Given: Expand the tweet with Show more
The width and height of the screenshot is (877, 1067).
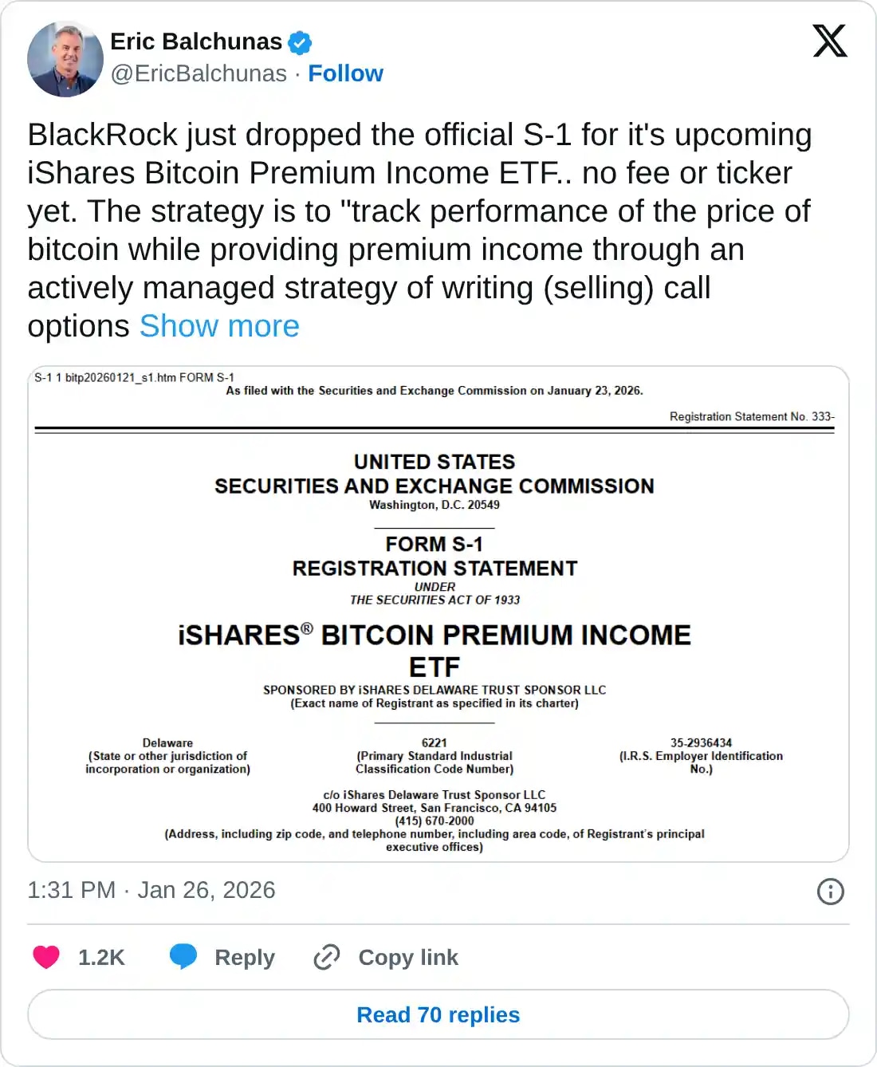Looking at the screenshot, I should [219, 326].
